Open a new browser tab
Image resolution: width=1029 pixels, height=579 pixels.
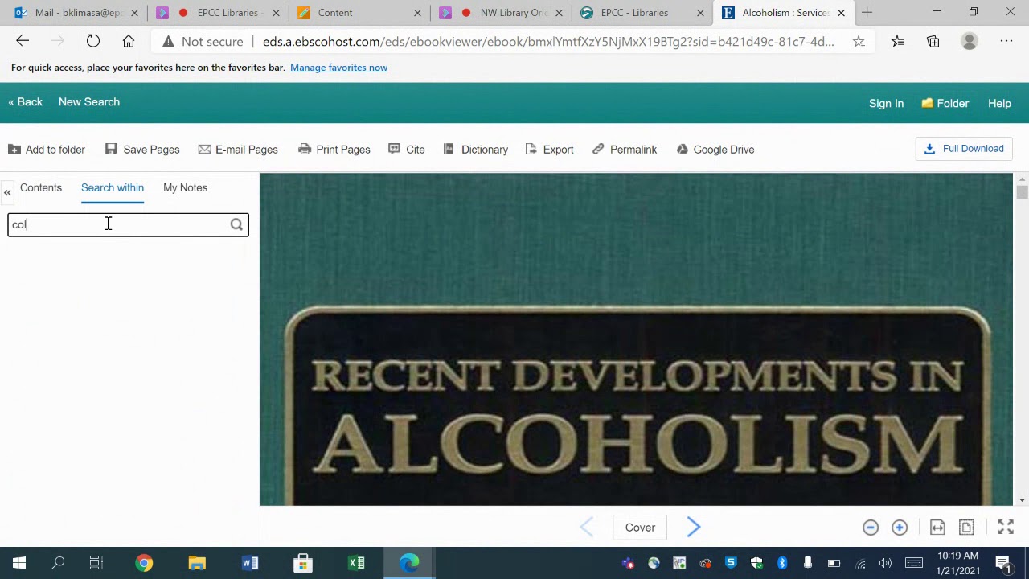click(x=867, y=13)
